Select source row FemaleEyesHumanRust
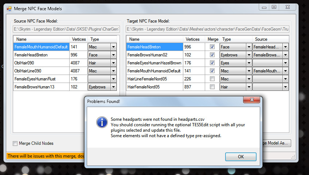309x175 pixels. coord(41,79)
